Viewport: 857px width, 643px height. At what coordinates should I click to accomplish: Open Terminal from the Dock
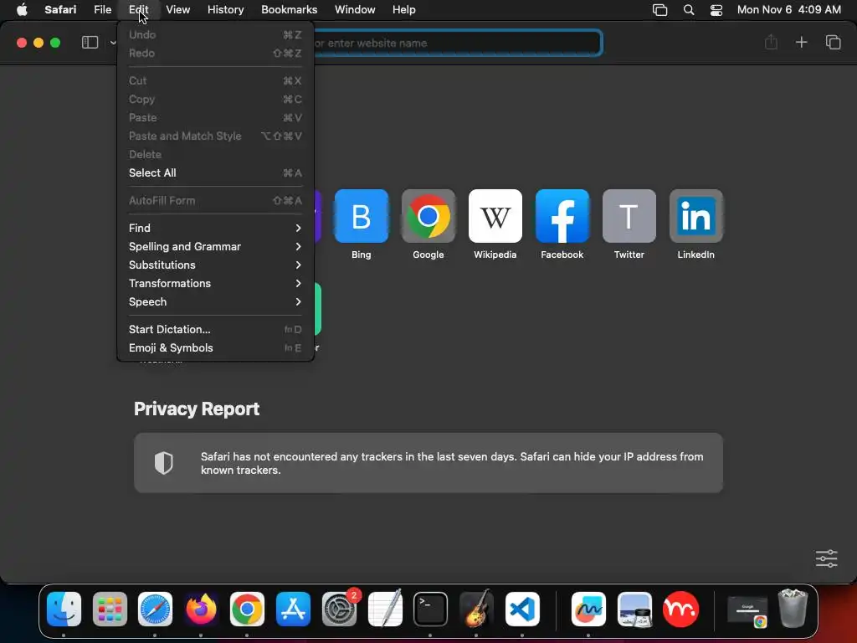(x=431, y=609)
